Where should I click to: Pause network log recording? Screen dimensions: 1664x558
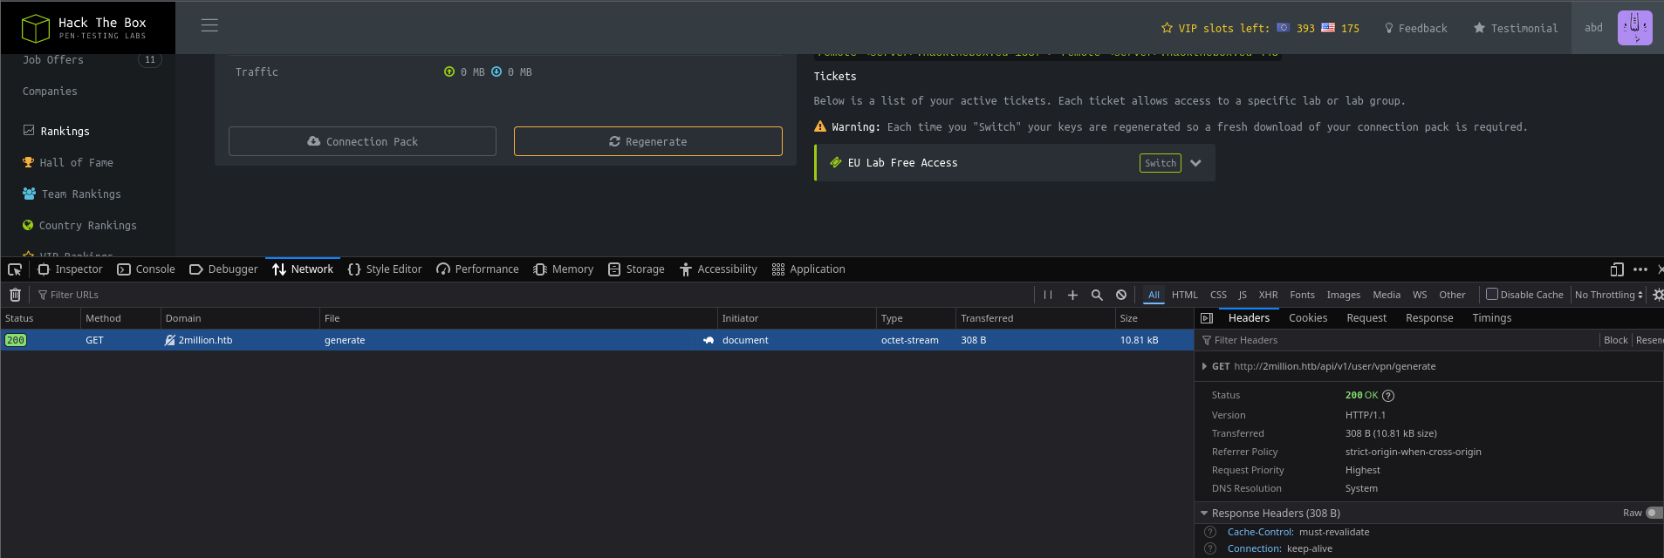[x=1048, y=295]
